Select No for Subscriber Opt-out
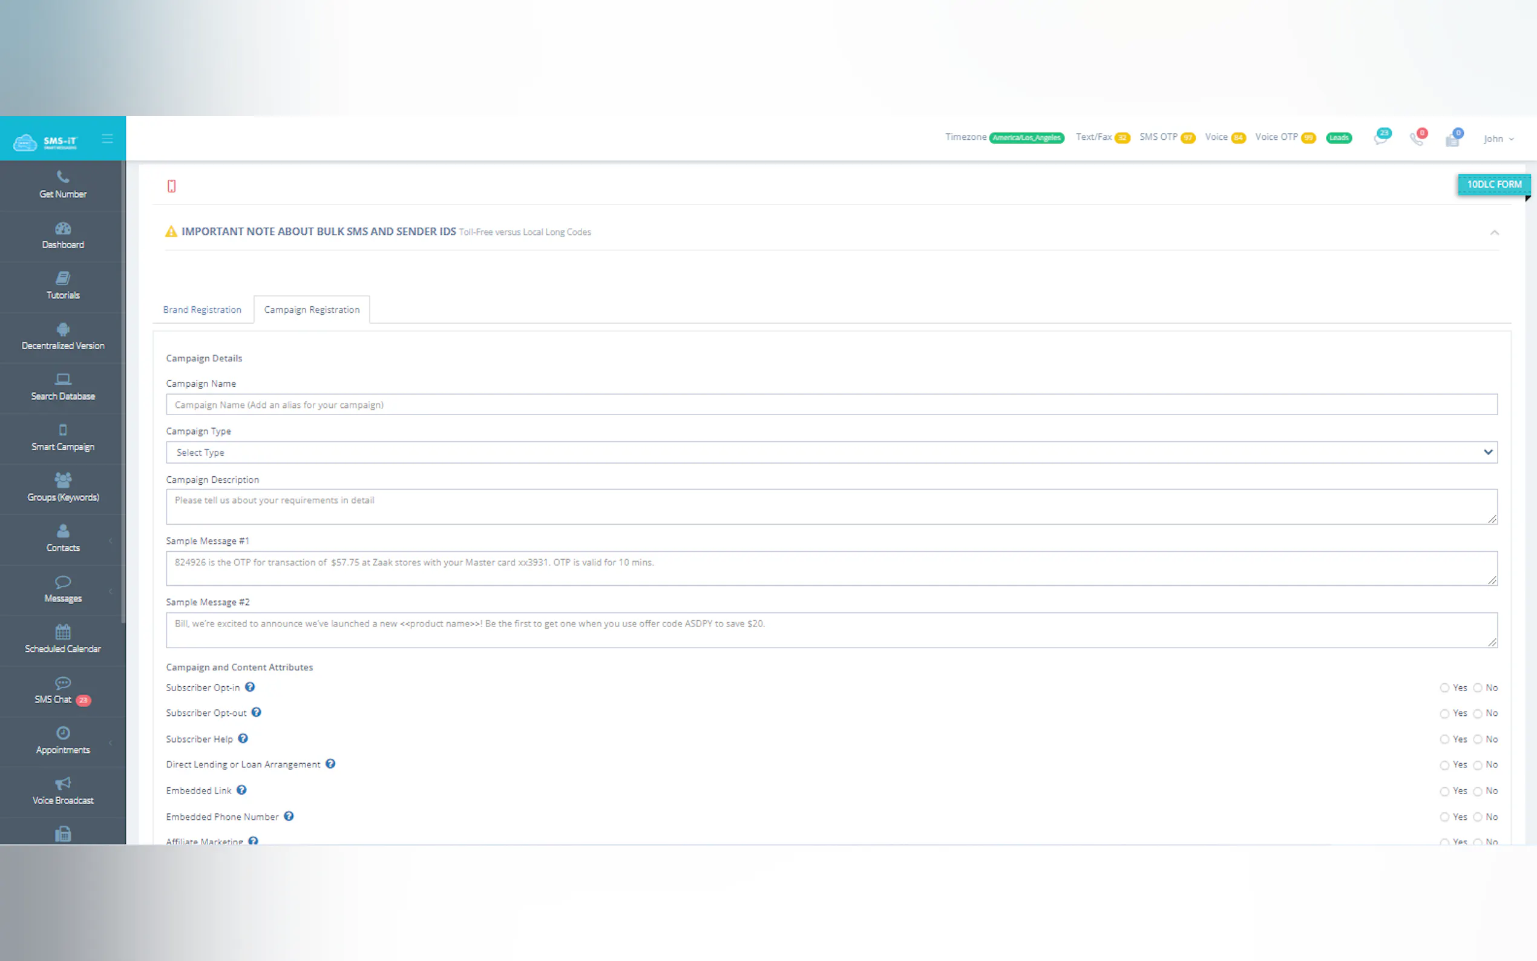 1477,713
